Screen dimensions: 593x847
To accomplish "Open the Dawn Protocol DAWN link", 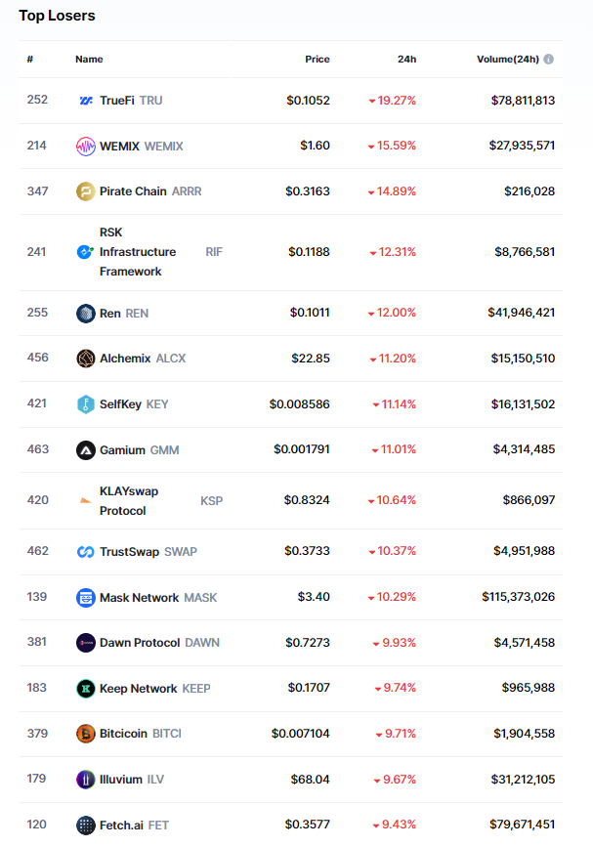I will tap(159, 643).
